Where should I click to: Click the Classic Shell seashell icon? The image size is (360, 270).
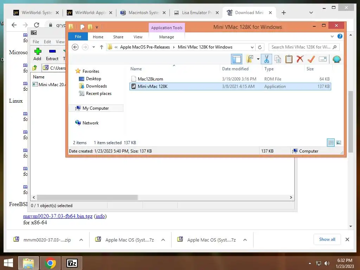pos(336,59)
